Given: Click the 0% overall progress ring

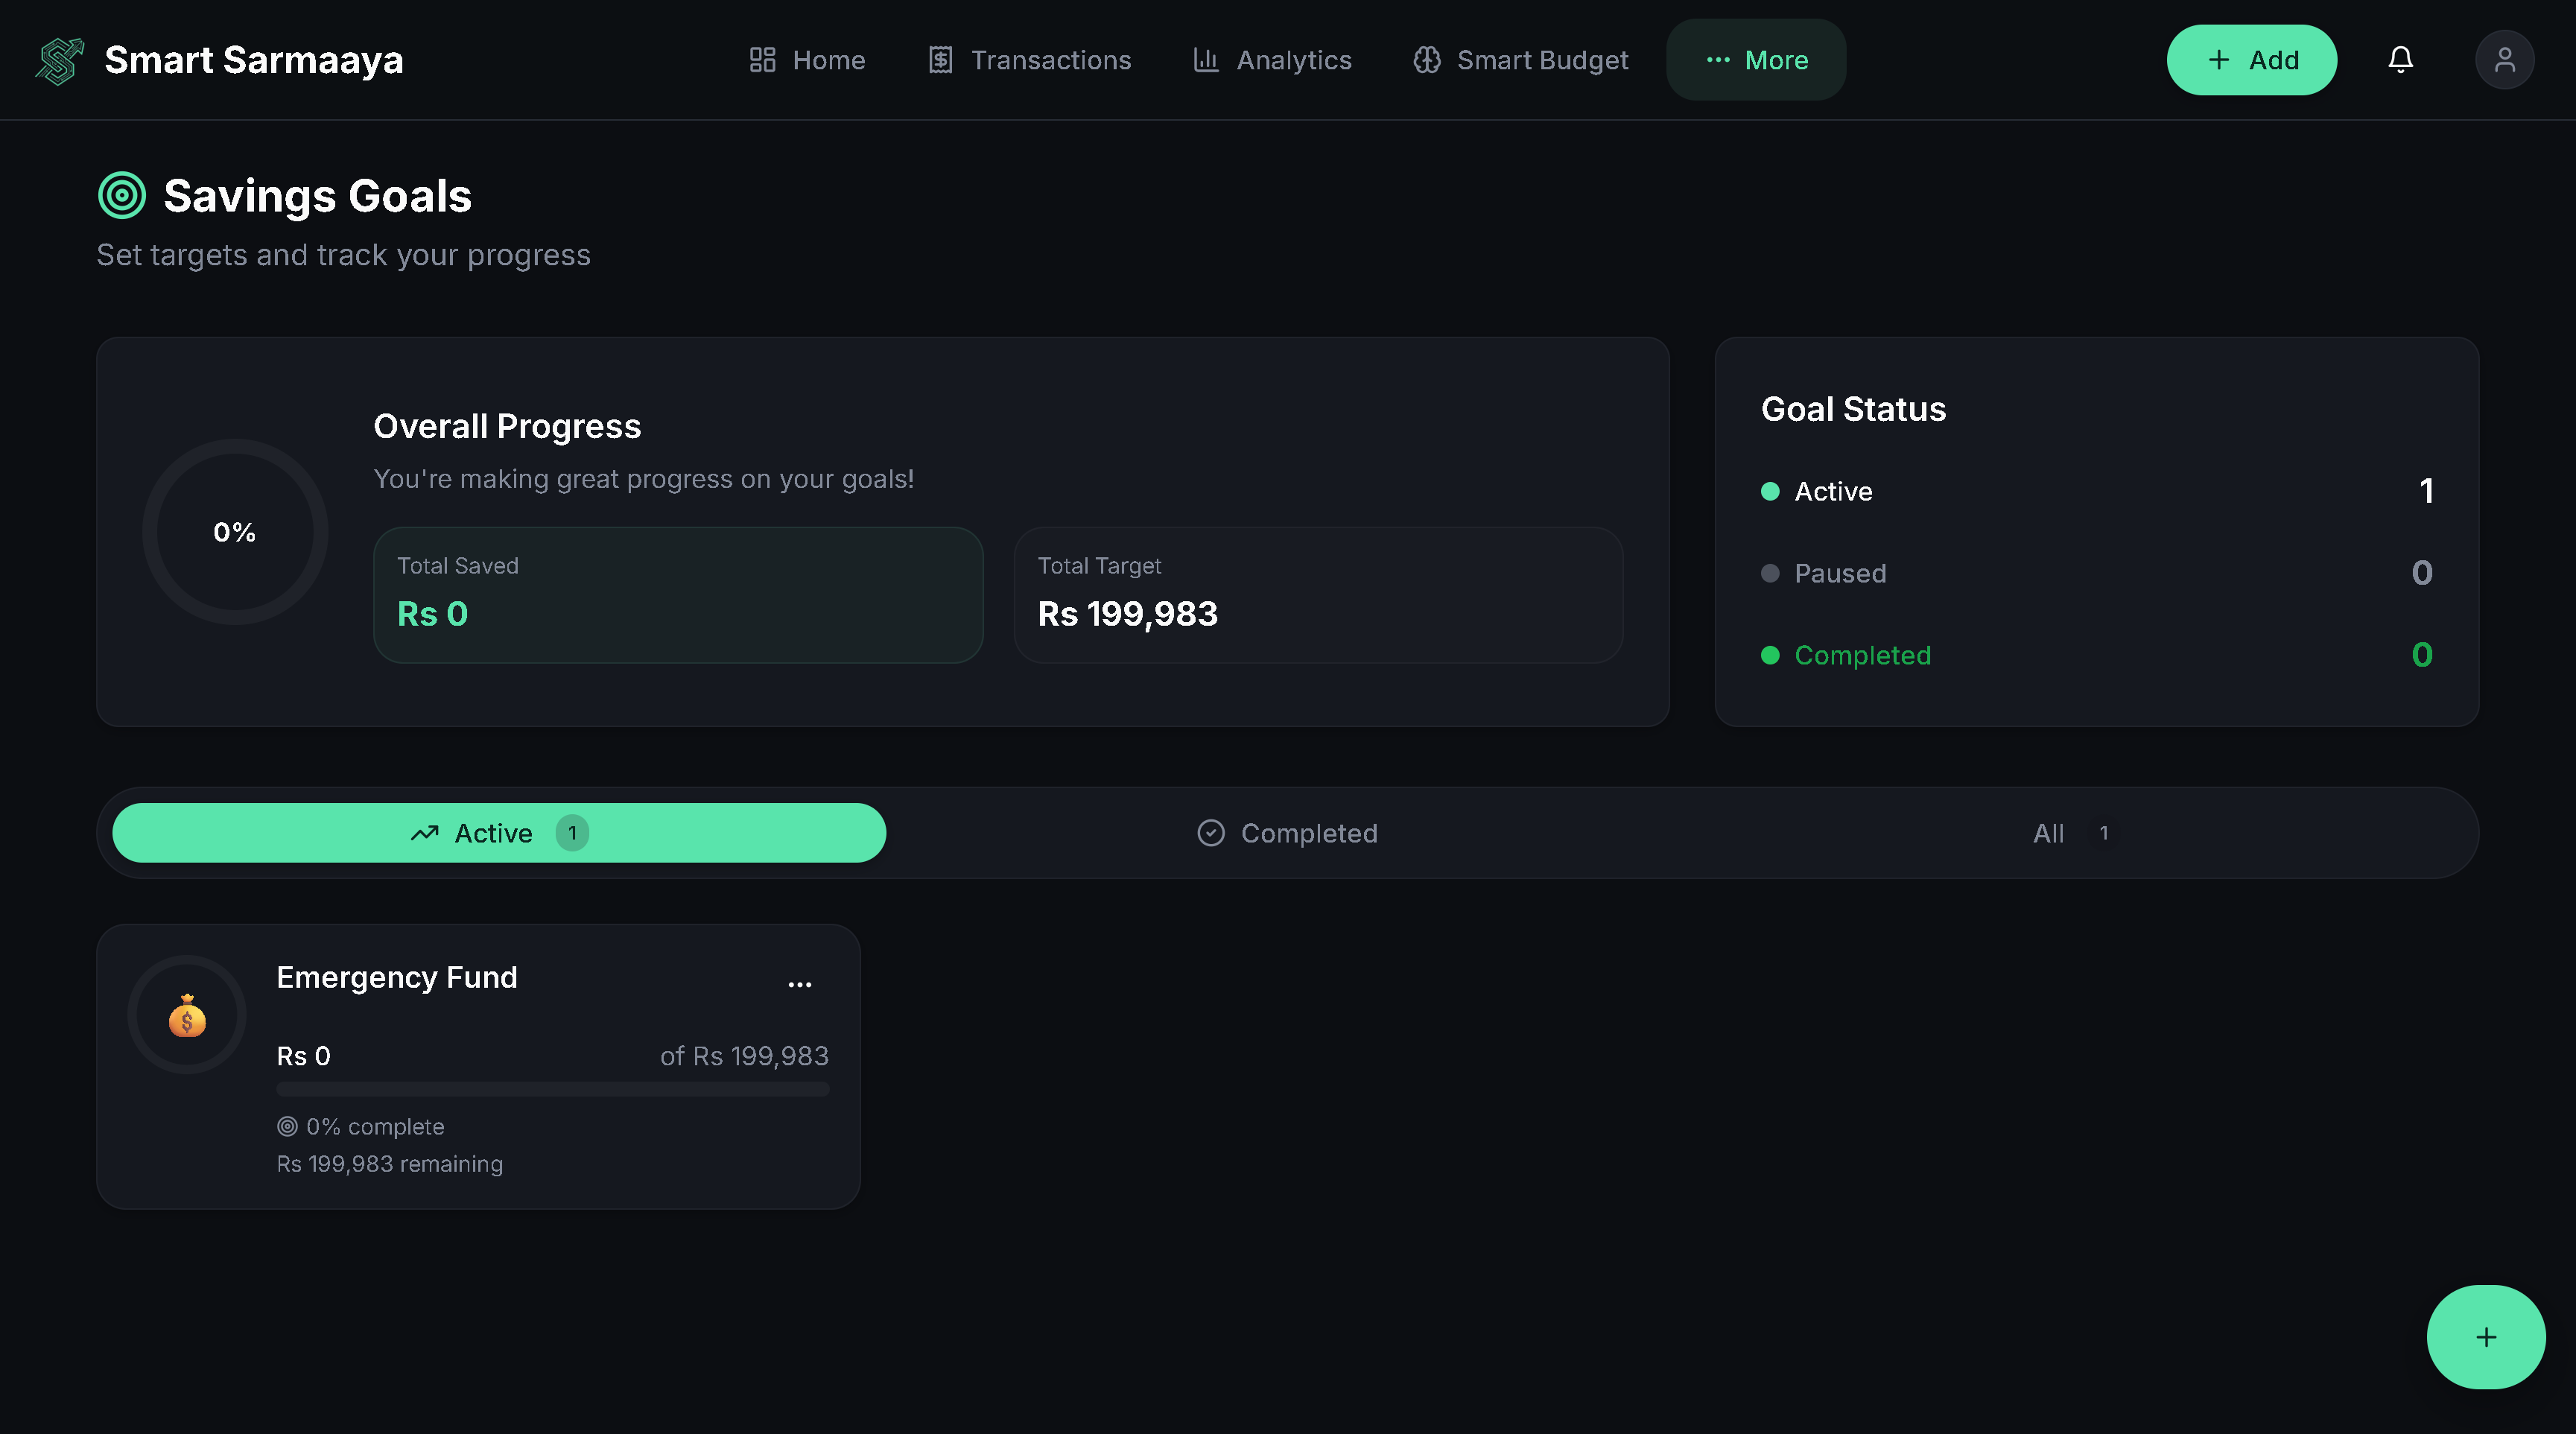Looking at the screenshot, I should [235, 532].
